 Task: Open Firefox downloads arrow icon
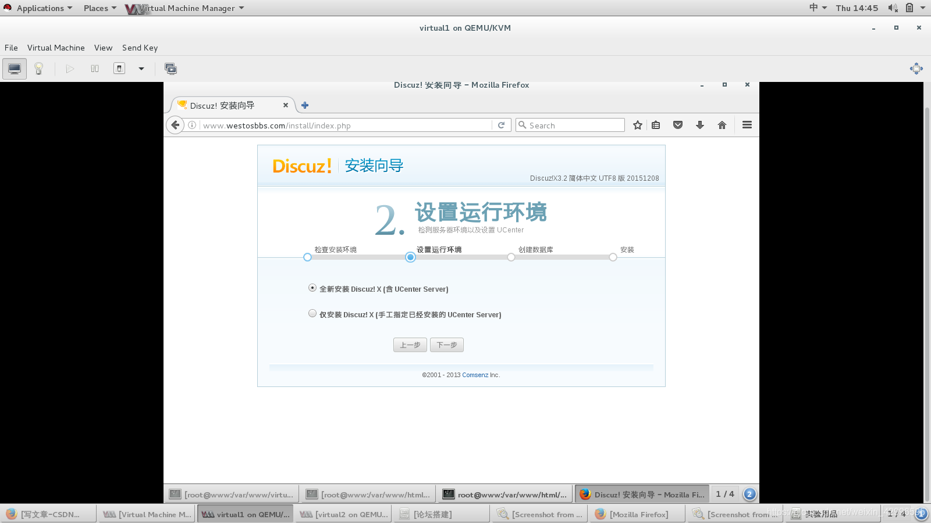coord(700,125)
